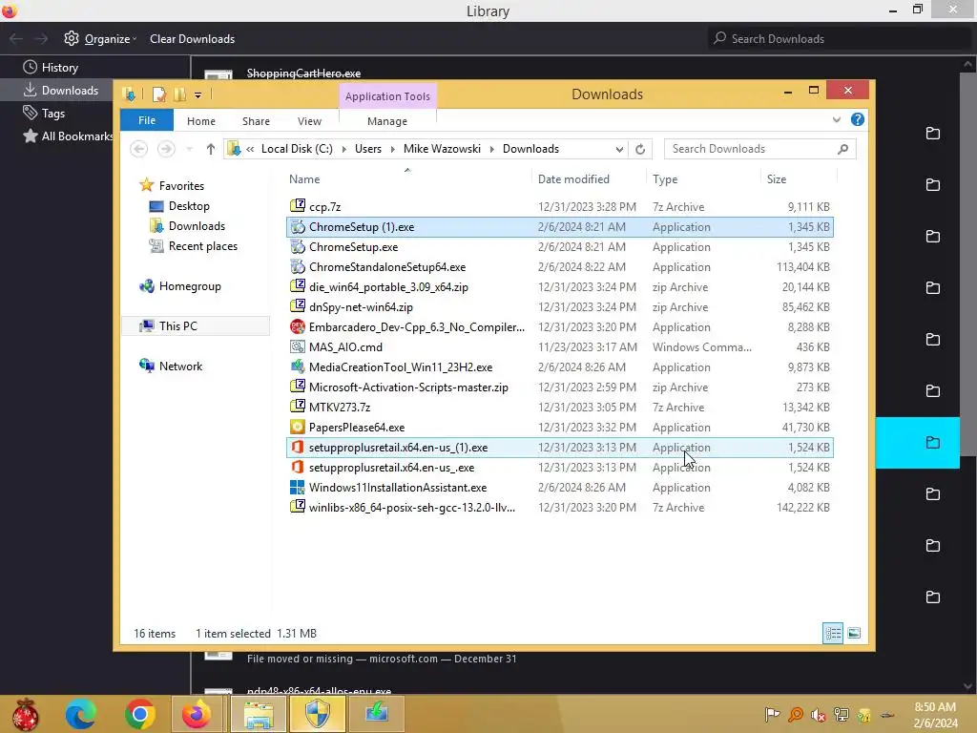The image size is (977, 733).
Task: Select Embarcadero Dev-Cpp installer icon
Action: tap(298, 326)
